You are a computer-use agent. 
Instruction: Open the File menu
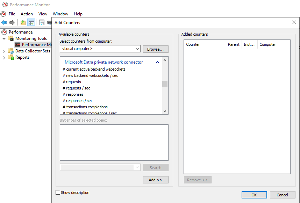click(x=12, y=14)
